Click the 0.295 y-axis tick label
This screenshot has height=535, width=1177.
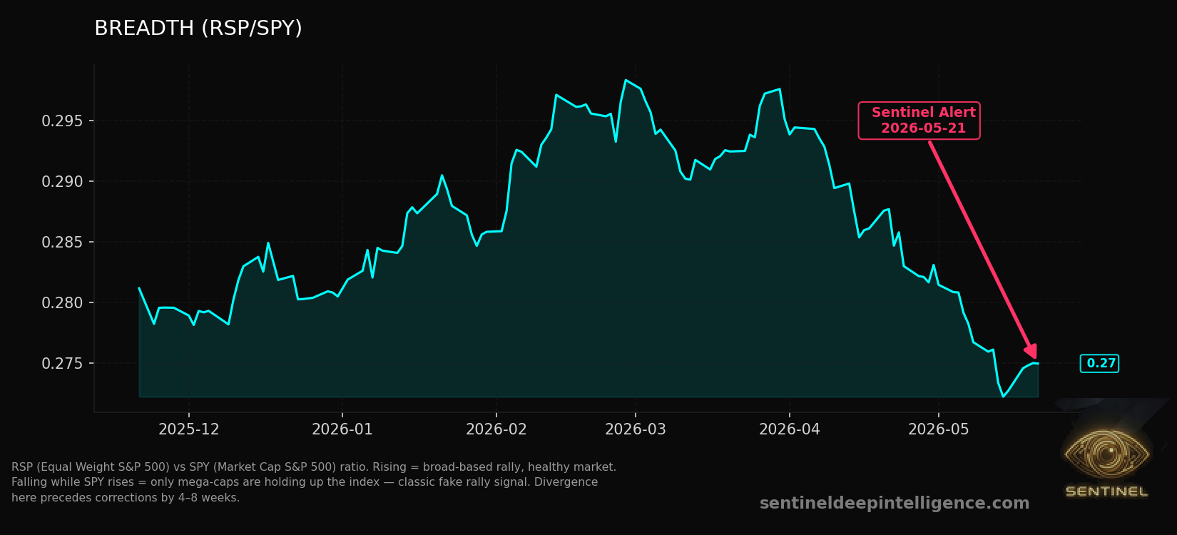coord(63,121)
